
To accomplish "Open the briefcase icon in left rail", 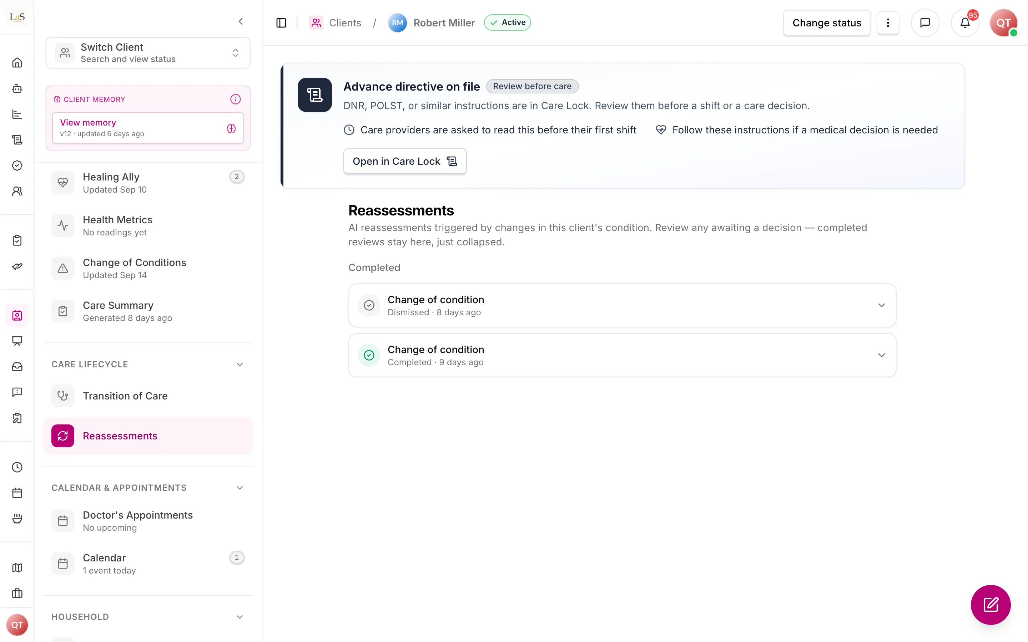I will 17,593.
